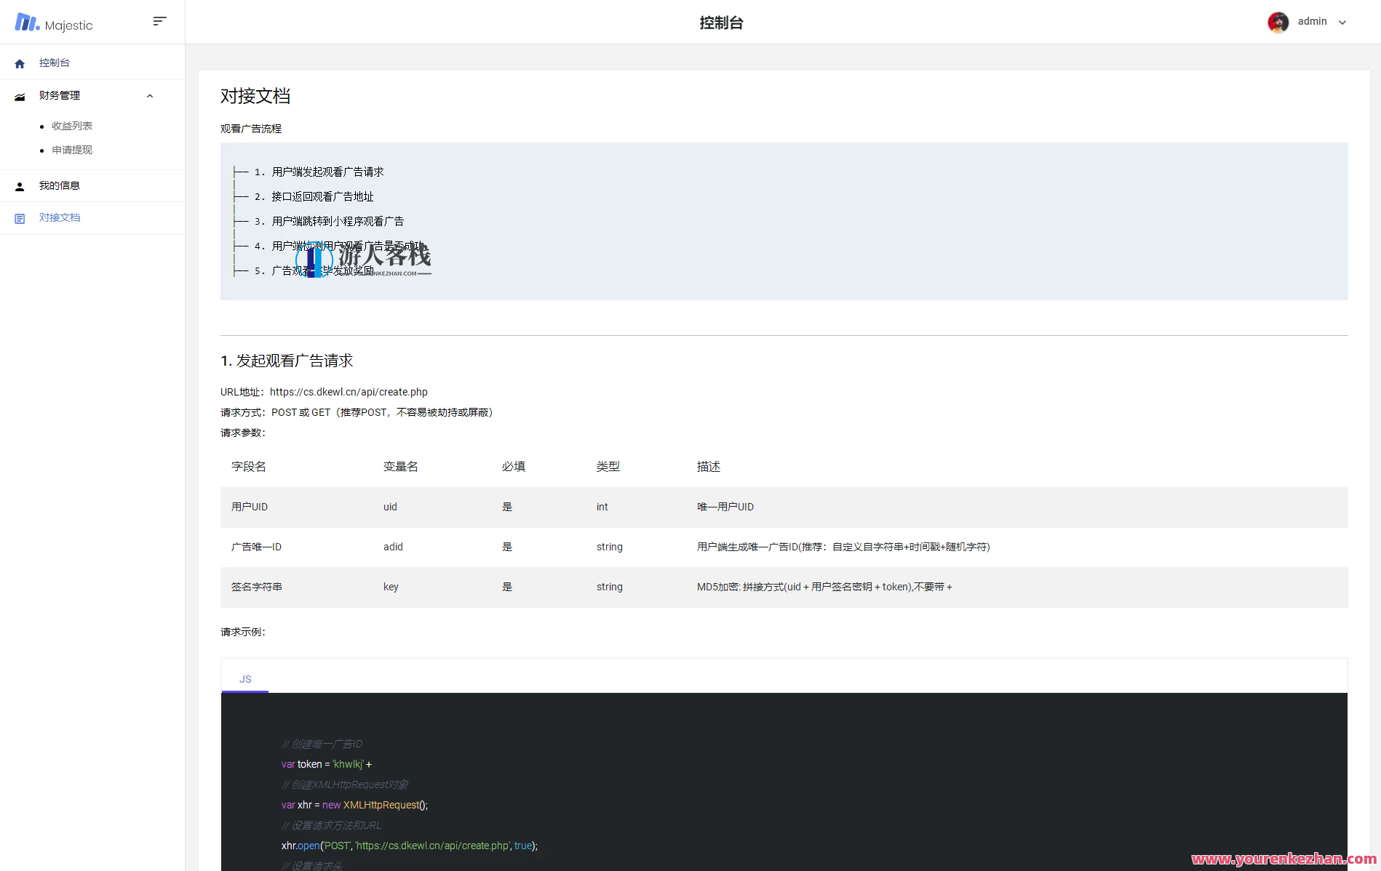Click the Majestic logo icon

click(x=27, y=23)
